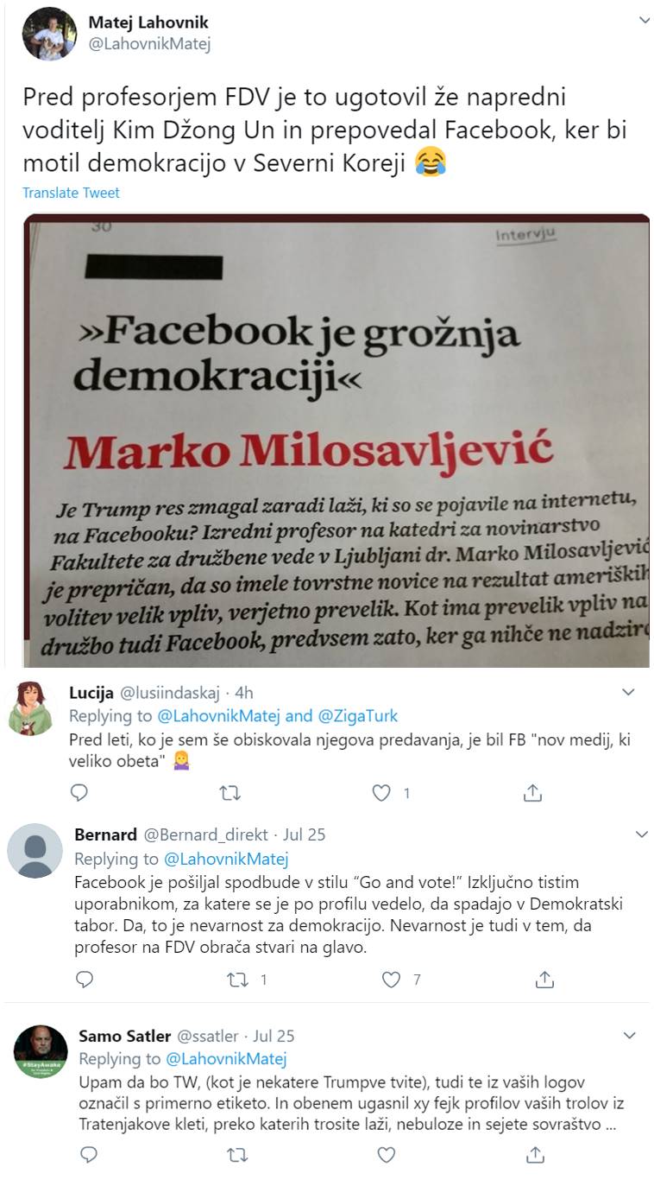Retweet Samo Satler's reply
The height and width of the screenshot is (1180, 654).
point(235,1154)
